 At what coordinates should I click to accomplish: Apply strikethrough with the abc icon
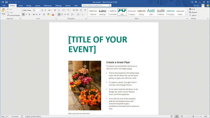point(34,15)
